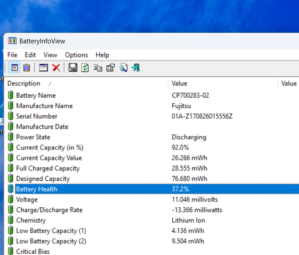Click the Find magnifier toolbar icon
299x255 pixels.
pos(124,67)
